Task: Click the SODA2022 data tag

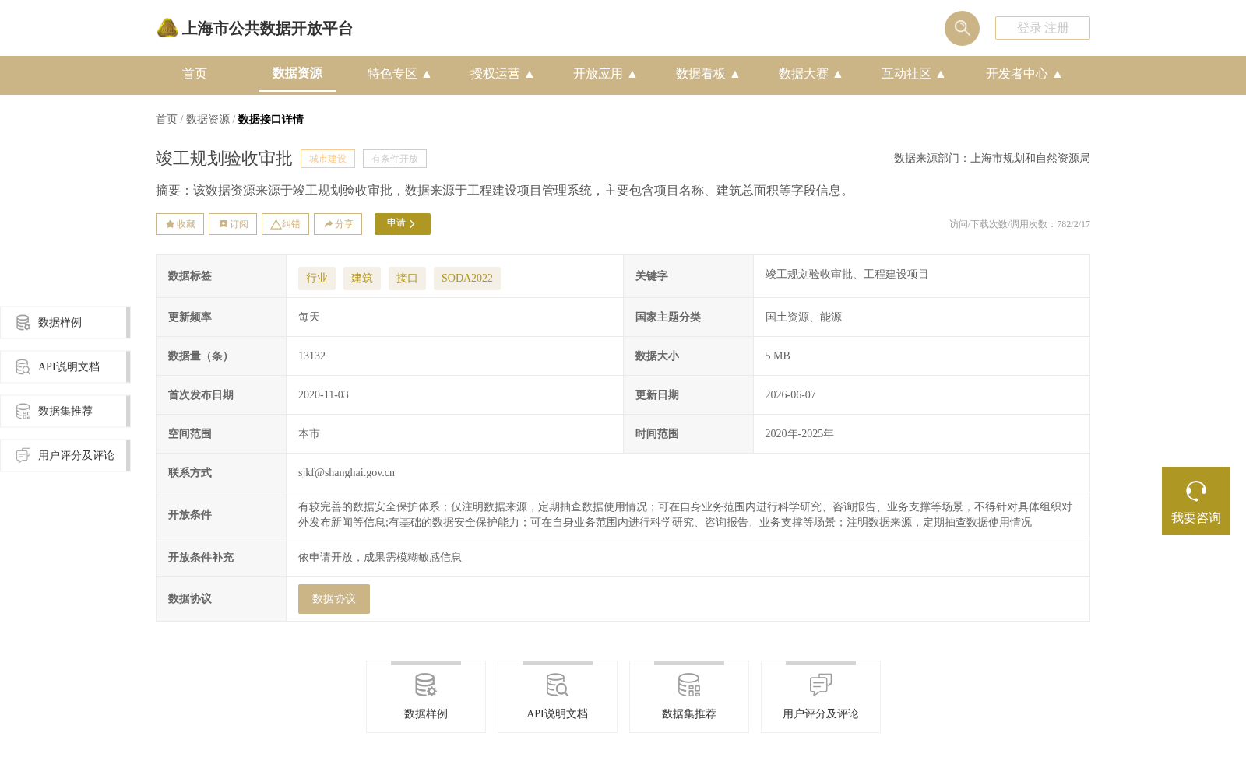Action: point(467,279)
